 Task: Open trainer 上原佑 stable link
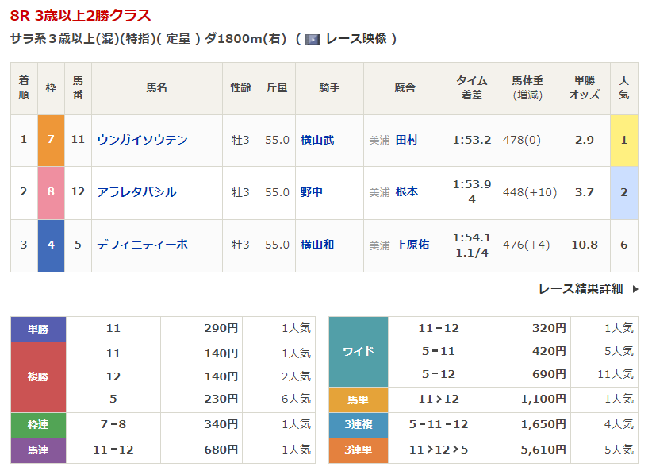(412, 245)
